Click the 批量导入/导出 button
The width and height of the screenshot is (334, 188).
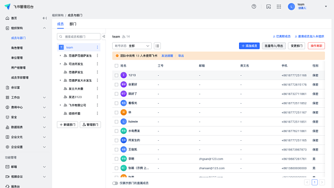coord(274,46)
